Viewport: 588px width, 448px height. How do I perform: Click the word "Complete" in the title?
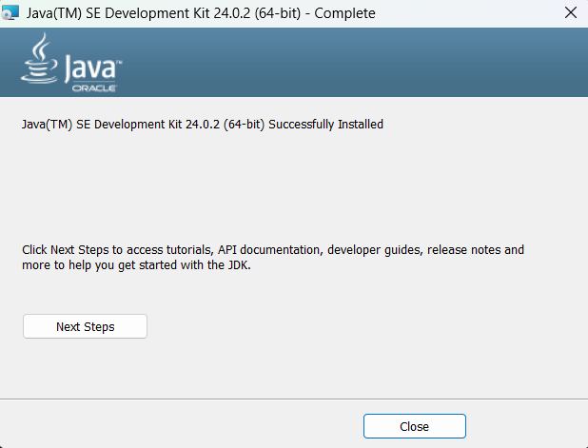pyautogui.click(x=342, y=13)
